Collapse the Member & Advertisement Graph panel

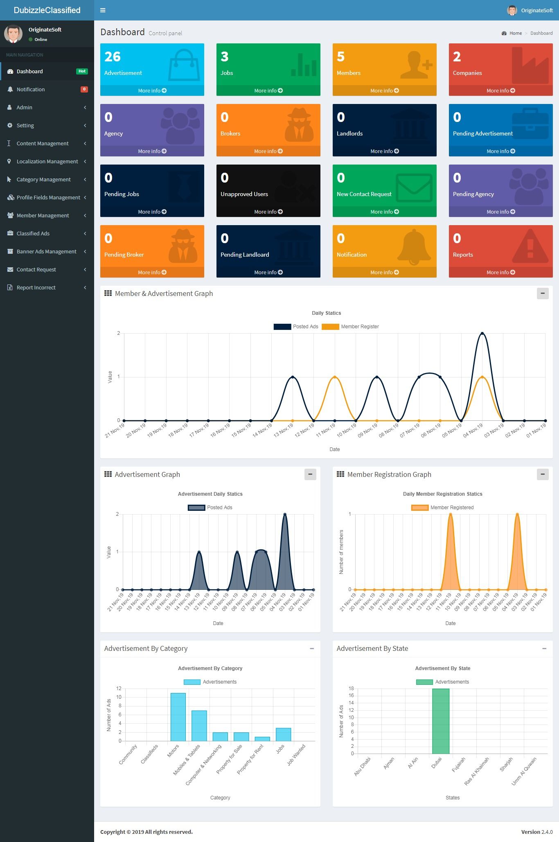pos(543,293)
